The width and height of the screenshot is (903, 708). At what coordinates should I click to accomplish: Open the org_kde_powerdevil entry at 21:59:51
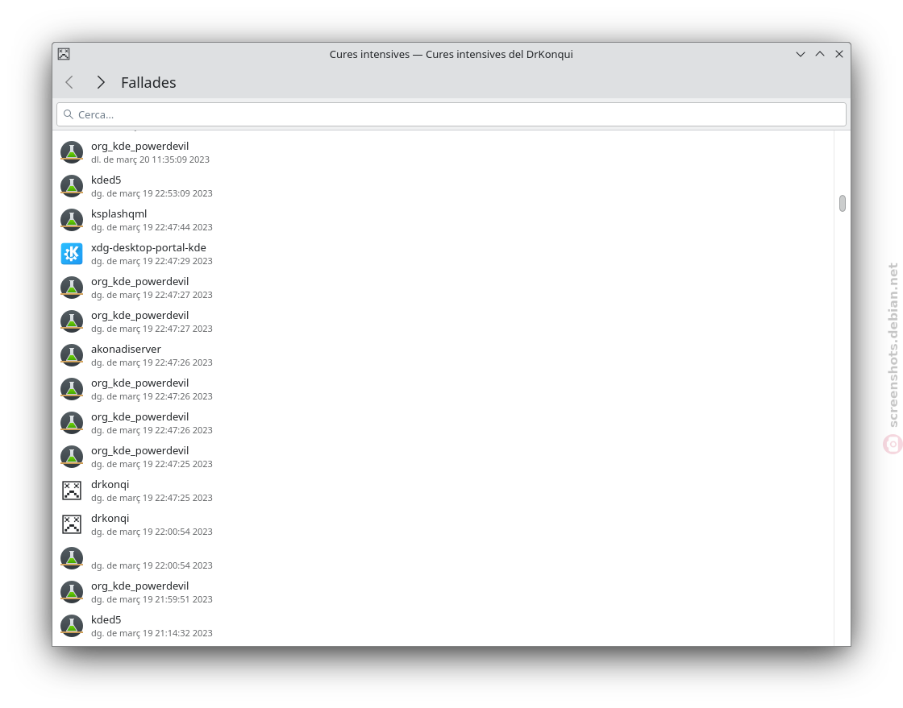click(x=443, y=592)
